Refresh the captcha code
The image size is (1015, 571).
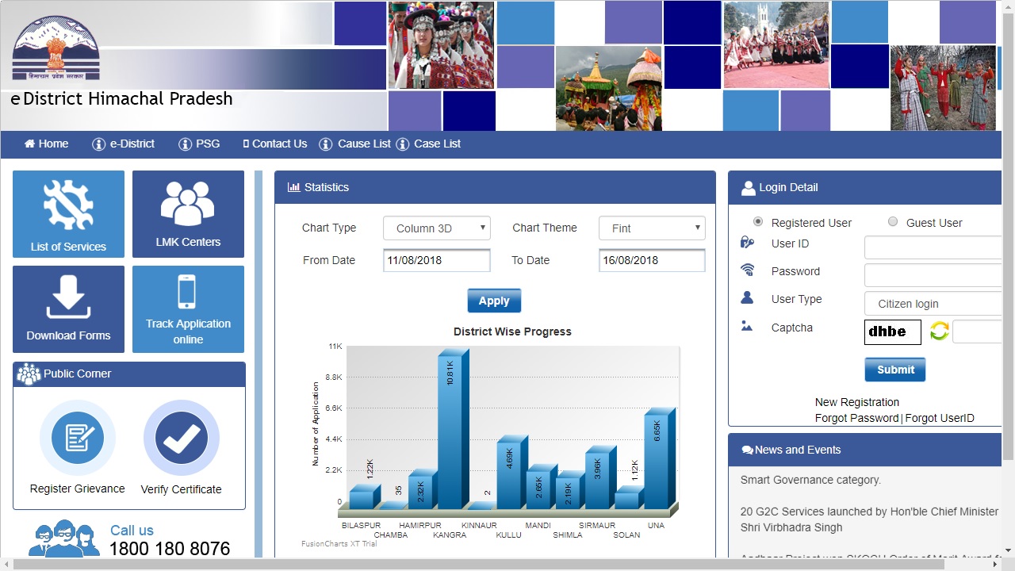(x=939, y=331)
